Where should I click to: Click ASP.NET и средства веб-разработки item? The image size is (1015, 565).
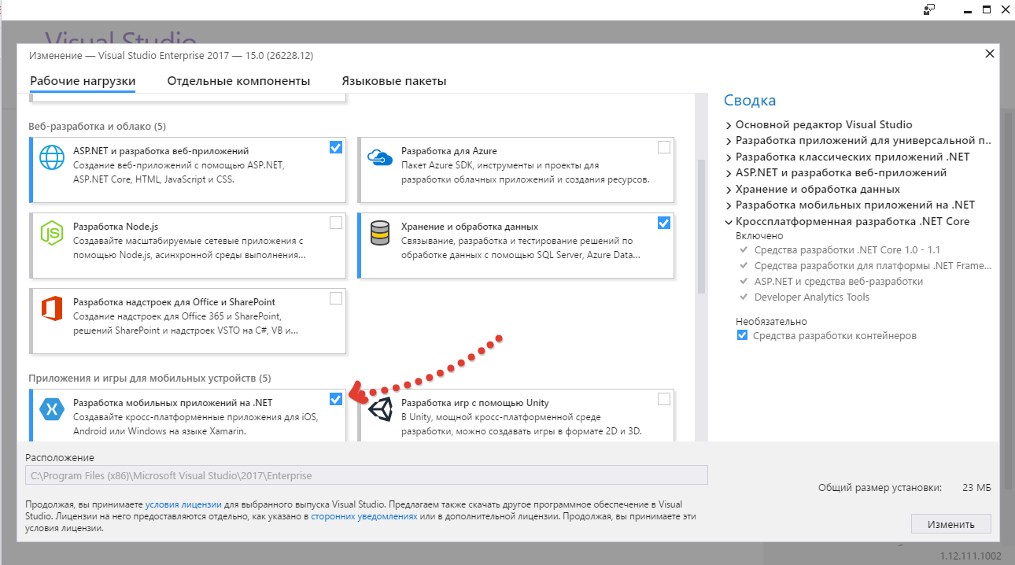[838, 281]
